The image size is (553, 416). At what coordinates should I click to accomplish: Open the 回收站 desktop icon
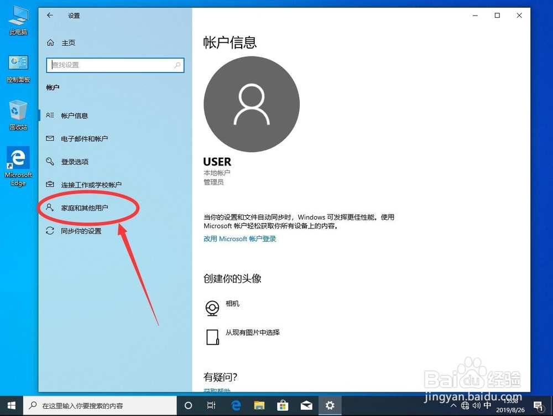click(18, 116)
